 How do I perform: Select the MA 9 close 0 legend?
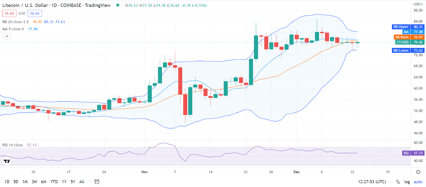[x=13, y=29]
